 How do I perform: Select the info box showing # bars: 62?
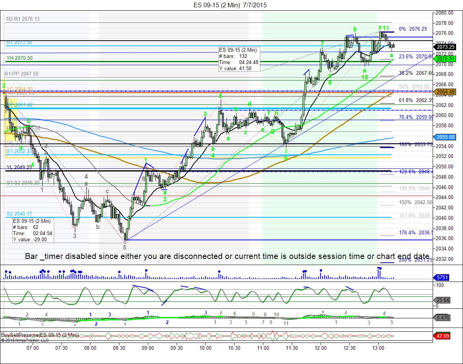click(x=33, y=230)
